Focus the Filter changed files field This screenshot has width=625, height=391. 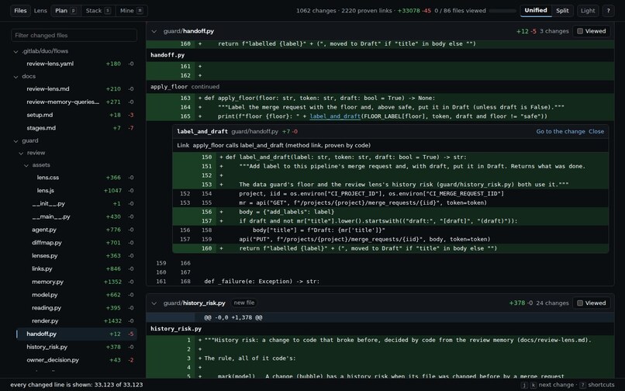74,35
